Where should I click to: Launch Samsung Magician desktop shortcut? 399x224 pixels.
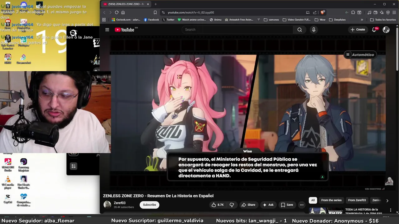click(23, 165)
